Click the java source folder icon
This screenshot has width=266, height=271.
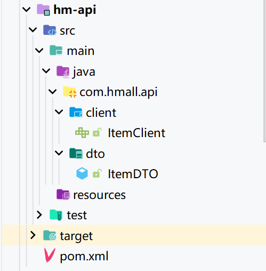[x=63, y=71]
